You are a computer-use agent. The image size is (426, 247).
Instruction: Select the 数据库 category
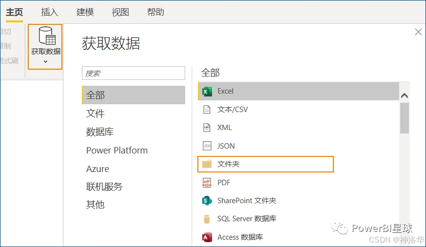(x=100, y=132)
